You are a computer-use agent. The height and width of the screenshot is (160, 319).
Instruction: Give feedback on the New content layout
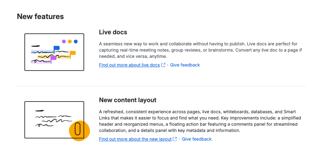[197, 139]
